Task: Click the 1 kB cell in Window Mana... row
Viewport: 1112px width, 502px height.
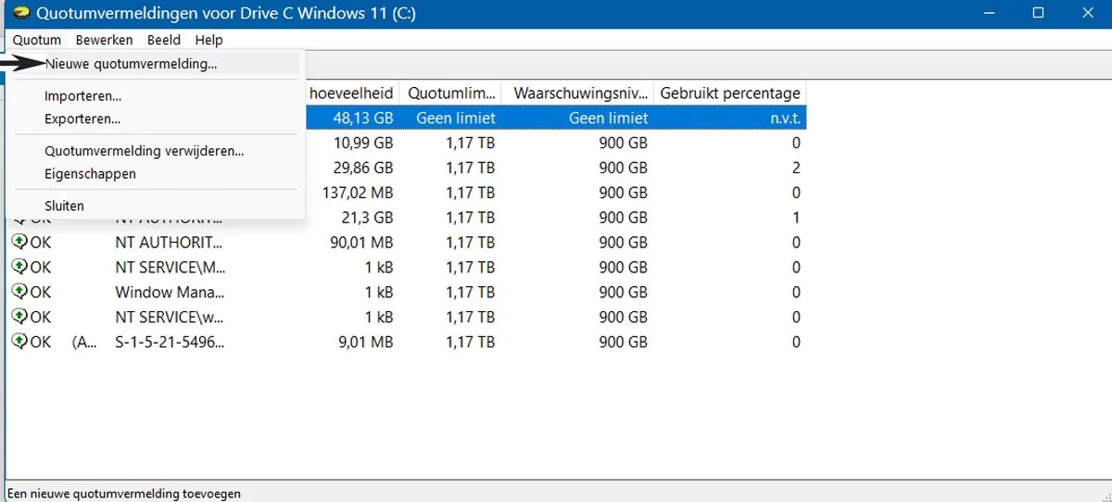Action: pyautogui.click(x=377, y=292)
